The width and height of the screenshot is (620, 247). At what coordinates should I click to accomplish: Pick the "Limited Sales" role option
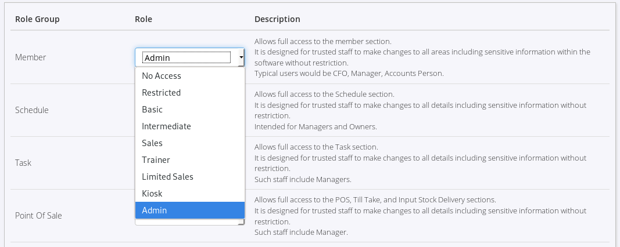point(167,177)
